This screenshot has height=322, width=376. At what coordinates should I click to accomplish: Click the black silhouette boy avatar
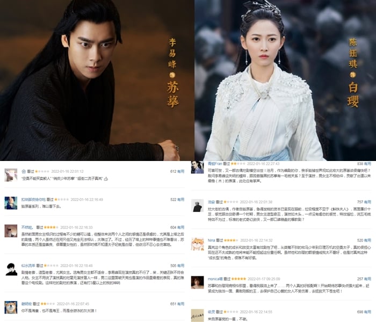click(x=11, y=269)
